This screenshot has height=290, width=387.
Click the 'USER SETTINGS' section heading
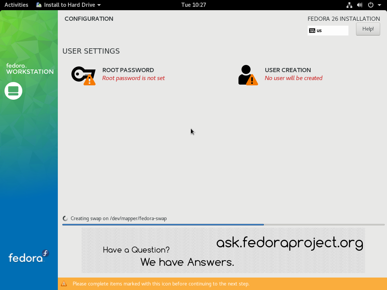point(91,51)
